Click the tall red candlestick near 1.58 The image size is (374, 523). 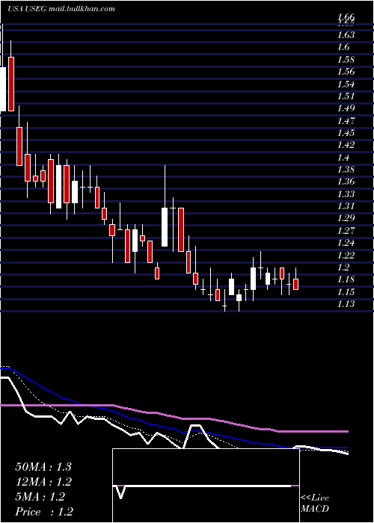(11, 84)
